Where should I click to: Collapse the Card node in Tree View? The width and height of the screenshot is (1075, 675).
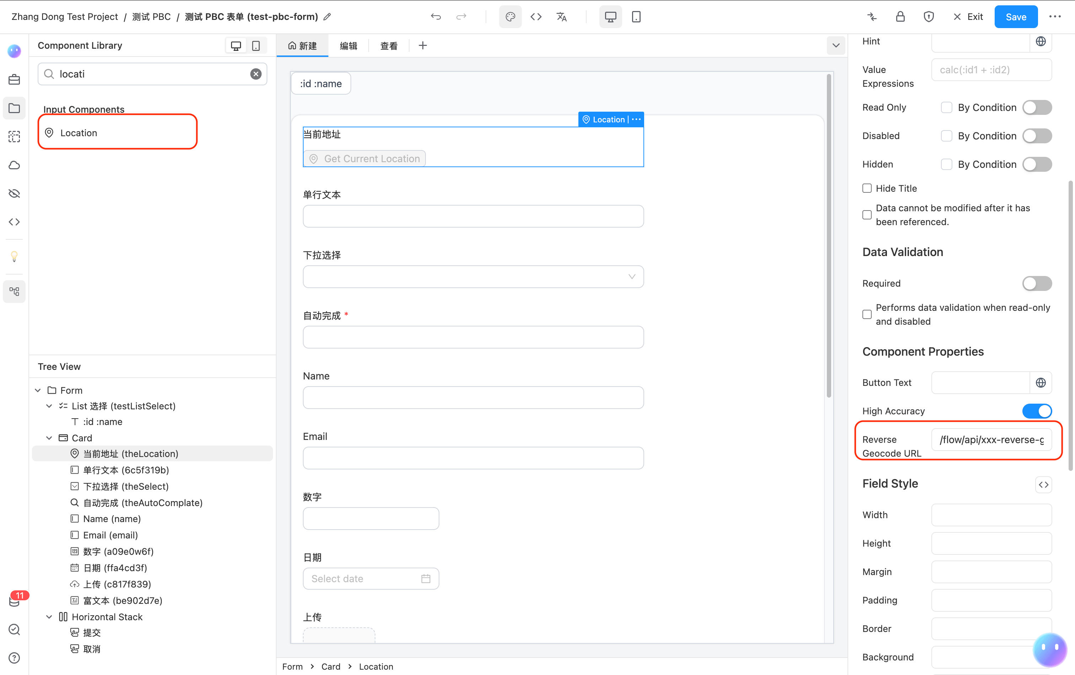pyautogui.click(x=49, y=438)
